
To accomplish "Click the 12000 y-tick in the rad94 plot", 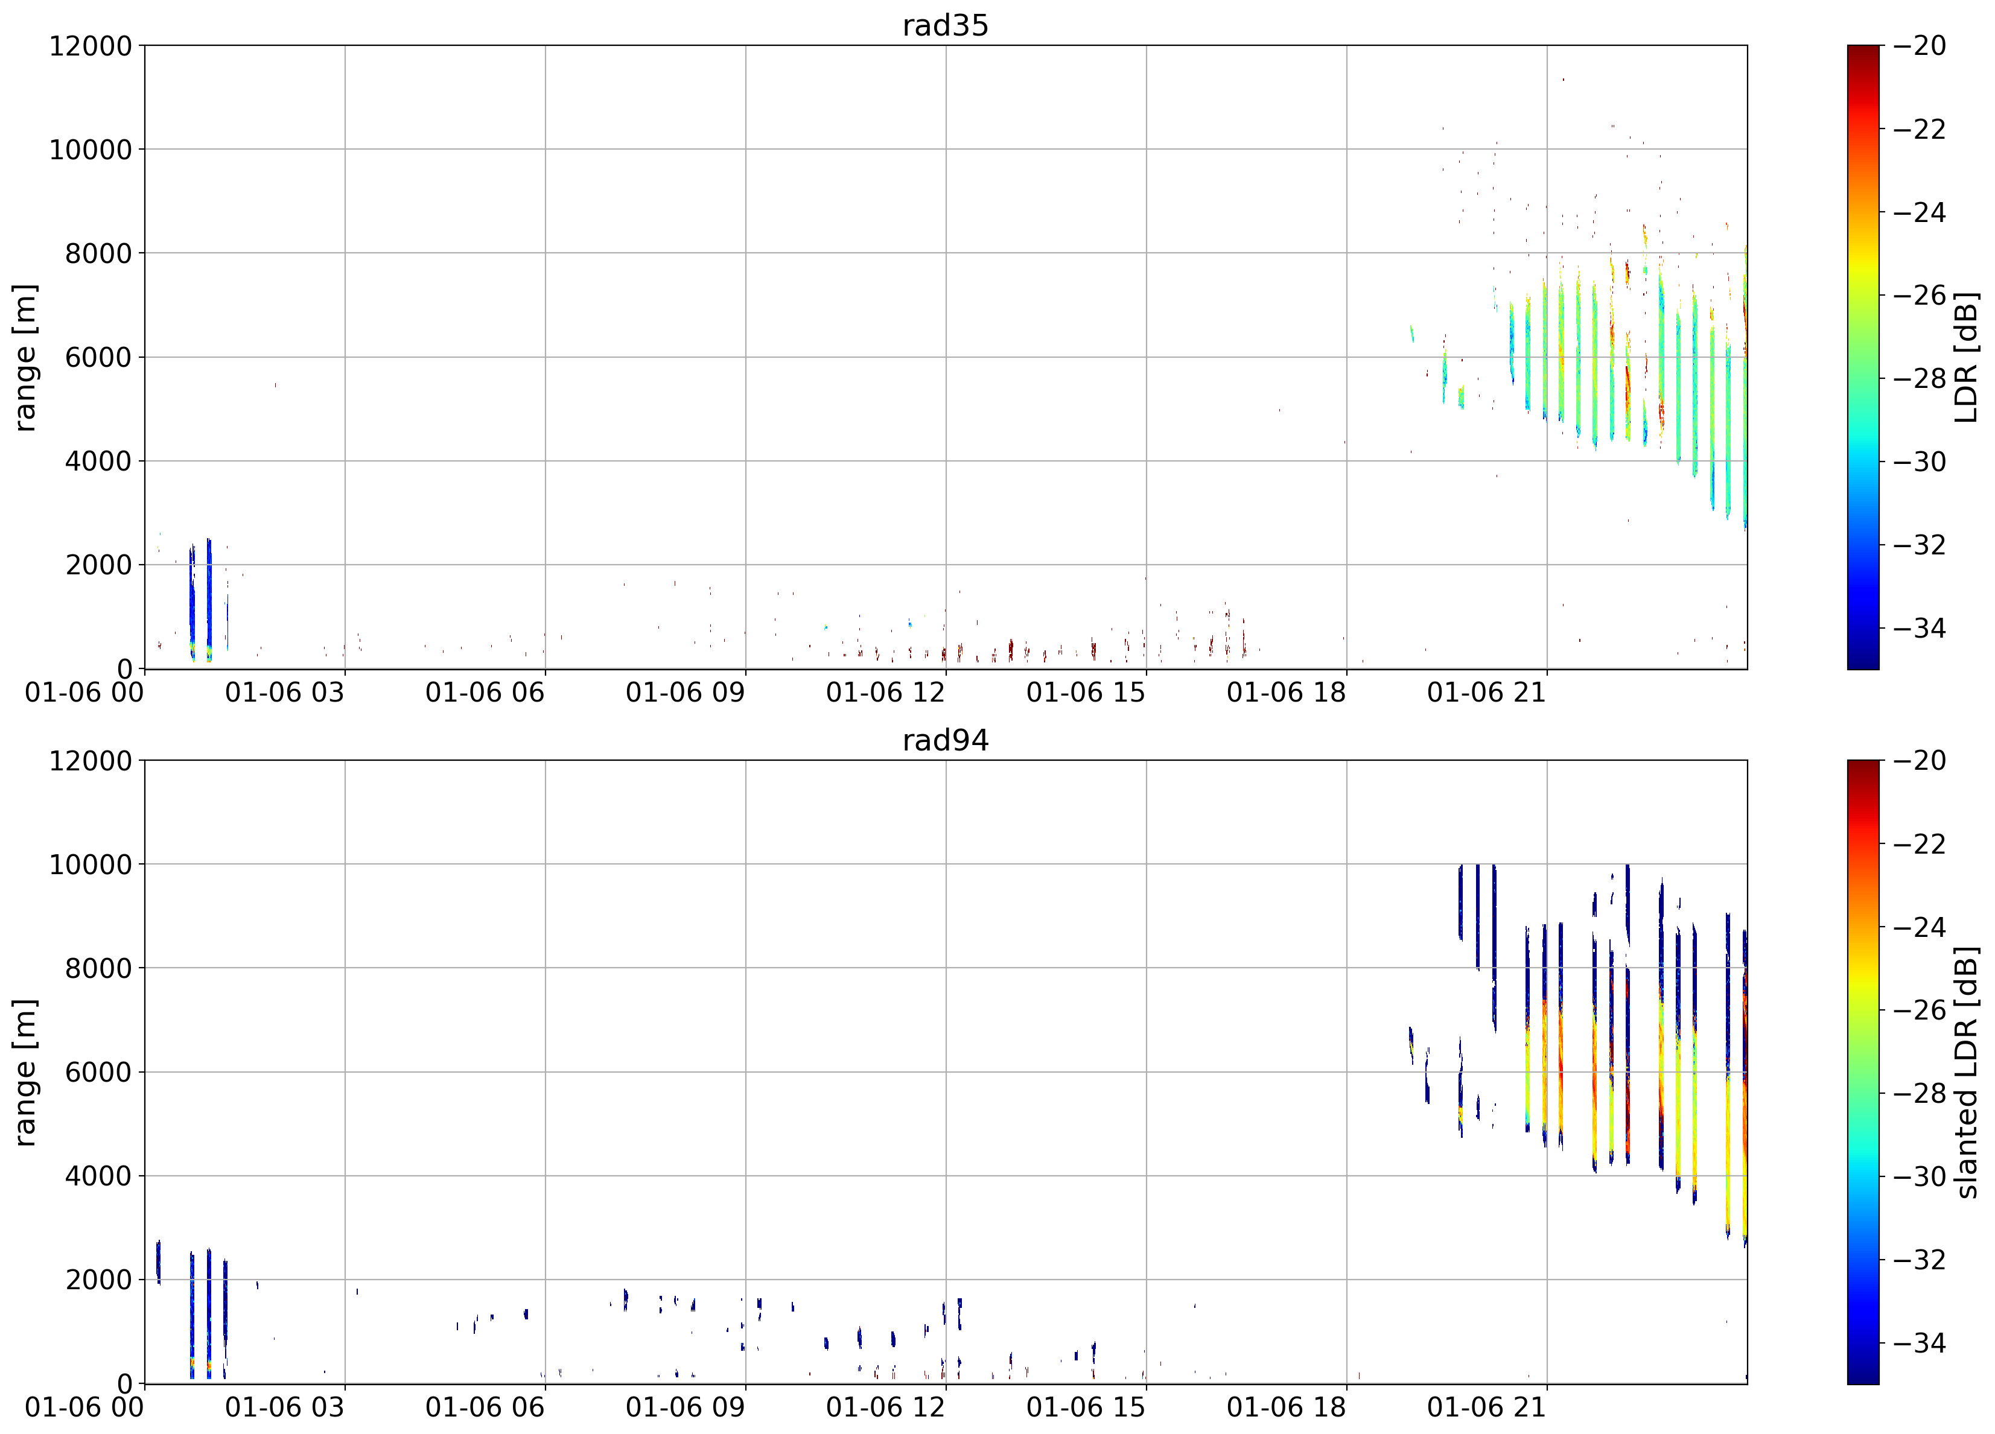I will click(90, 761).
